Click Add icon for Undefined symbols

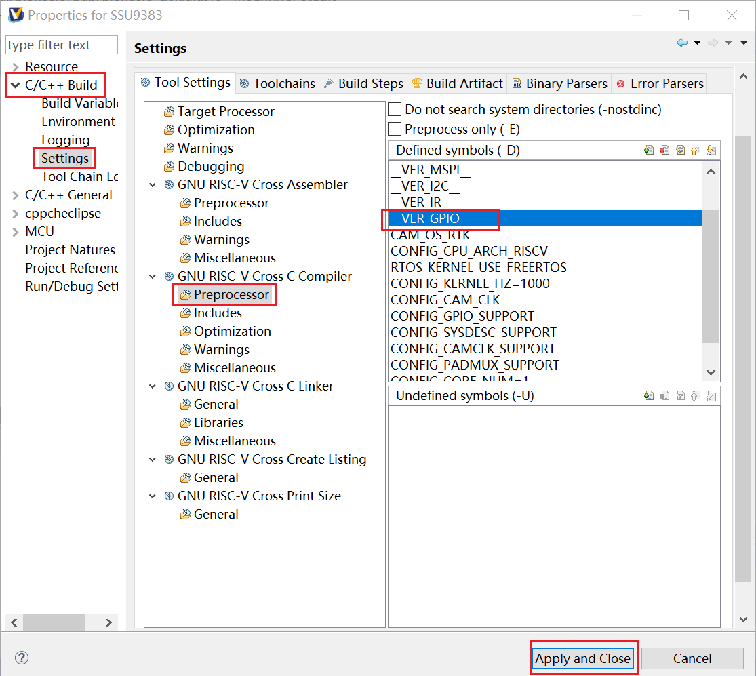649,396
